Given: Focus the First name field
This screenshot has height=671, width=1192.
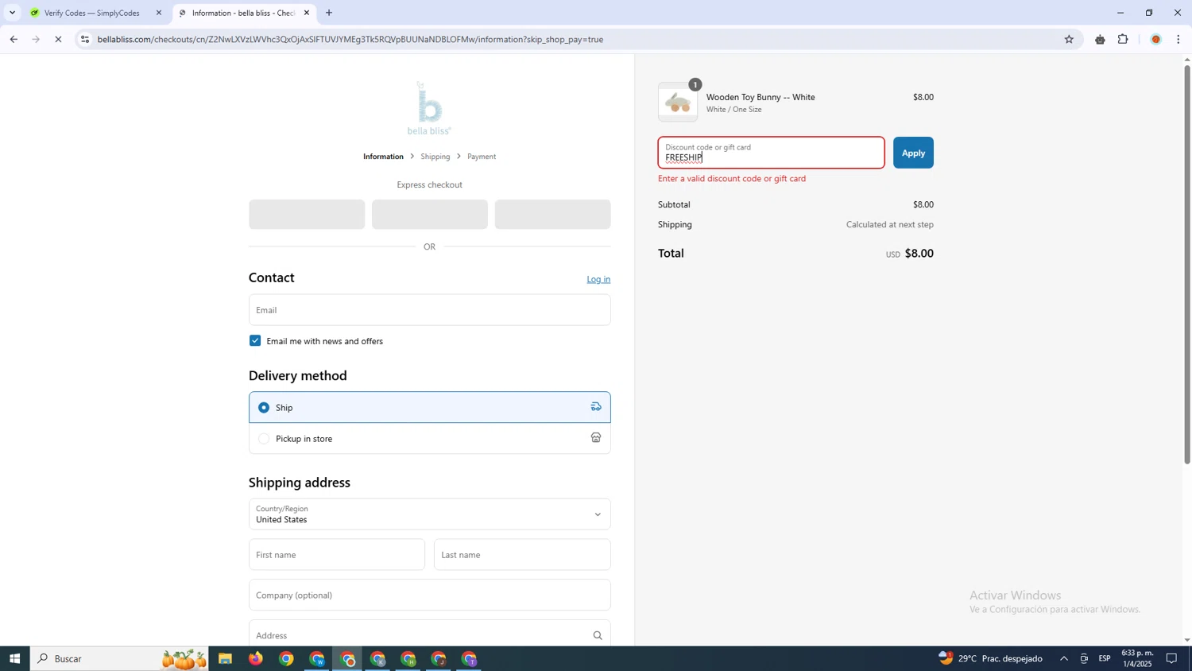Looking at the screenshot, I should tap(337, 555).
